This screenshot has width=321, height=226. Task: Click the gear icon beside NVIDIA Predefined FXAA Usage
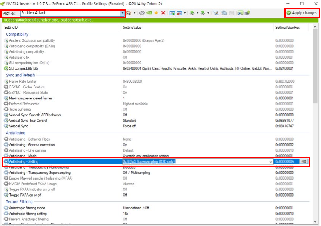pyautogui.click(x=6, y=184)
